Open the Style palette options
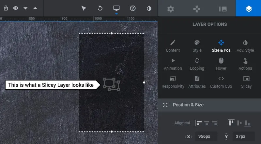This screenshot has width=261, height=144. tap(197, 46)
